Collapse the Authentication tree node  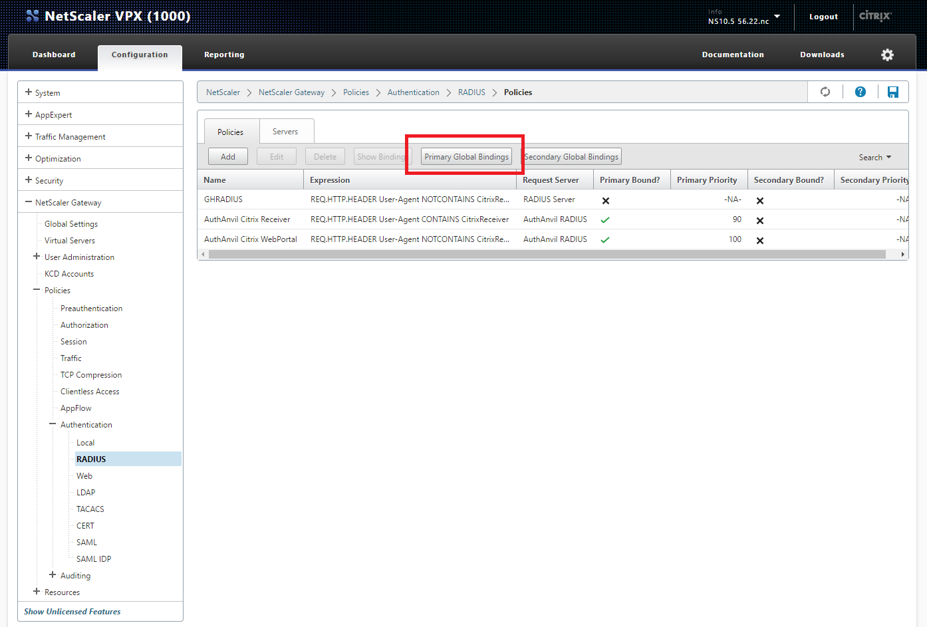point(53,424)
